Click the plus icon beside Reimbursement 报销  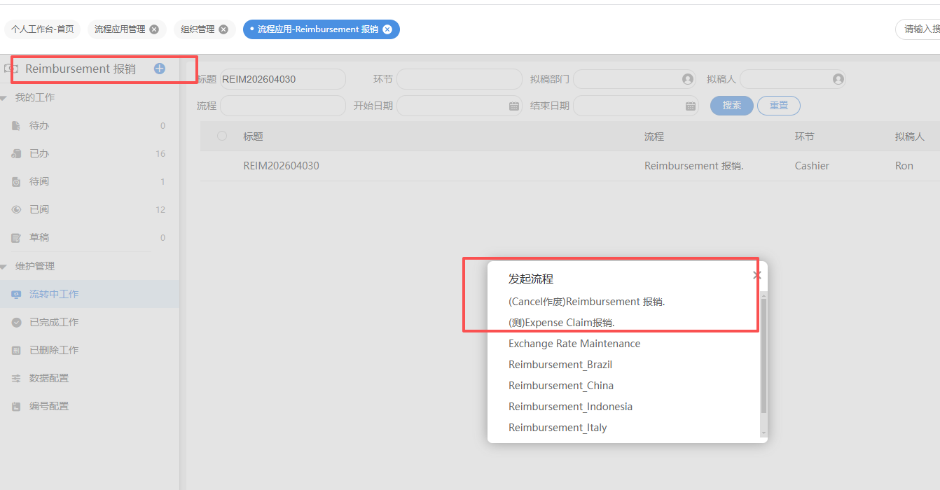pos(159,69)
